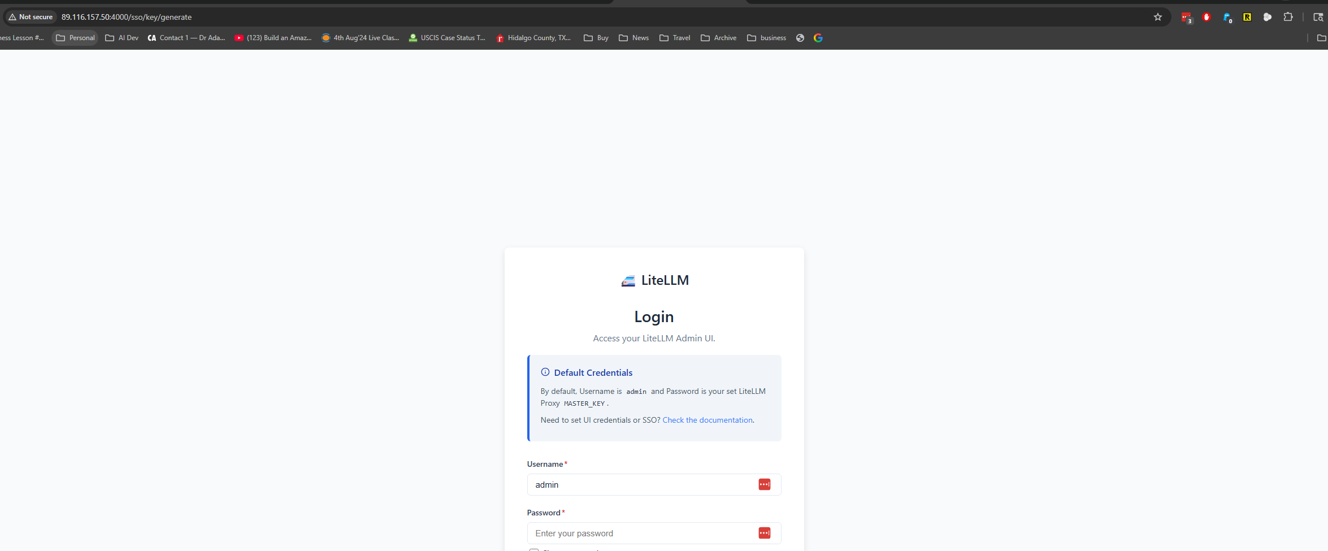This screenshot has height=551, width=1328.
Task: Open the Travel bookmarks folder
Action: [x=674, y=38]
